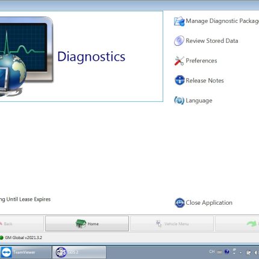The image size is (259, 259).
Task: Click the green forward arrow button
Action: (x=237, y=223)
